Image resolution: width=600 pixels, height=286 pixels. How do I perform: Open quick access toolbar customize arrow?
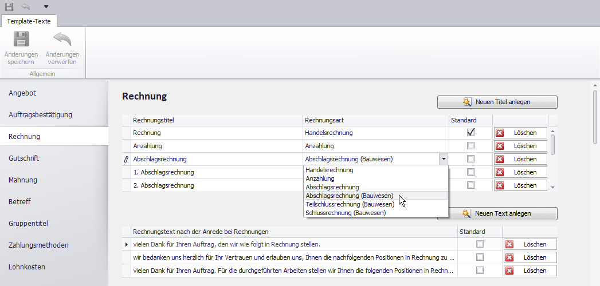click(x=46, y=7)
